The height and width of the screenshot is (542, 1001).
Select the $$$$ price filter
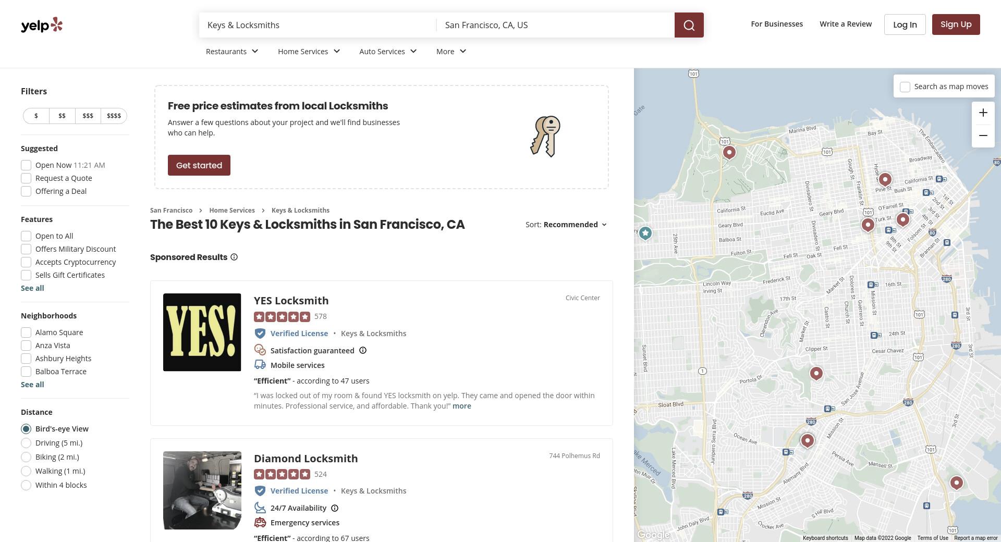click(x=114, y=116)
